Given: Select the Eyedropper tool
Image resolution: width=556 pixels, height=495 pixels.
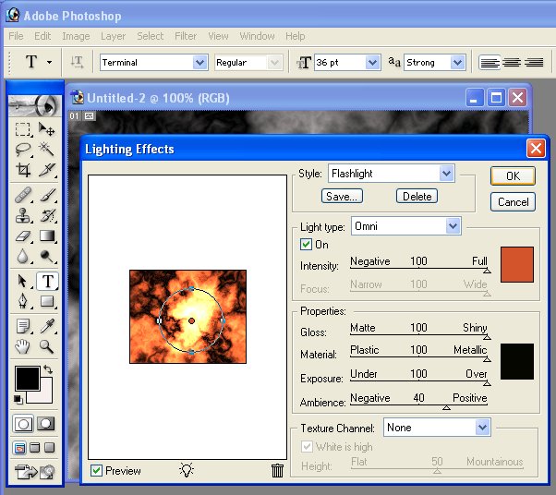Looking at the screenshot, I should click(x=46, y=326).
